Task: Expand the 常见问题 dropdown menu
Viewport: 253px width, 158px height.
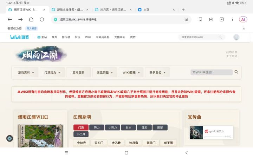Action: pyautogui.click(x=105, y=73)
